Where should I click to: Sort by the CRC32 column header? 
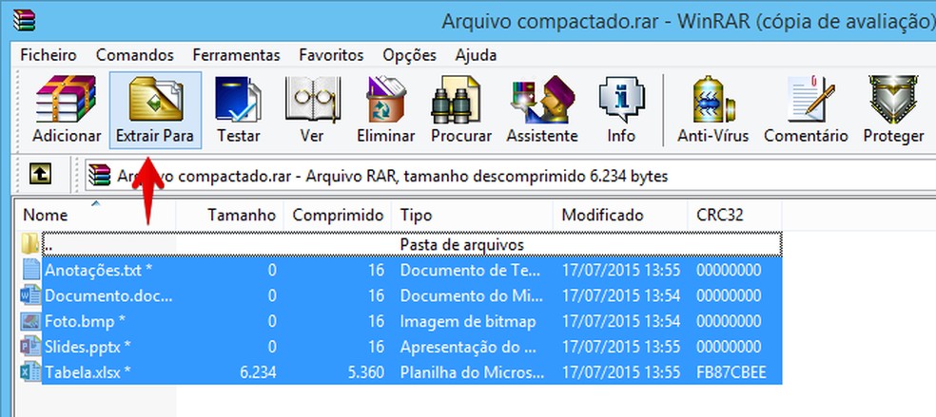(735, 215)
